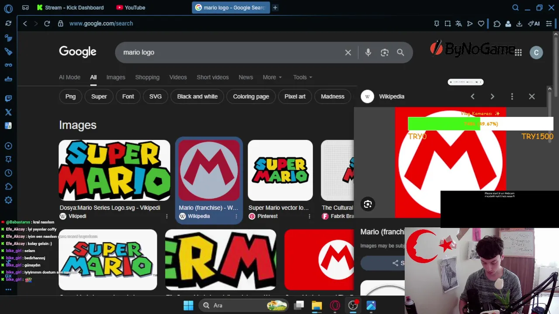559x314 pixels.
Task: Open Easy Setup sliders icon
Action: click(x=549, y=24)
